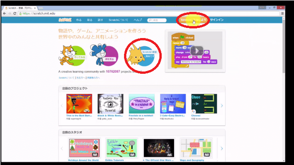Show previous featured projects with left chevron
Screen dimensions: 294x165
tap(62, 105)
